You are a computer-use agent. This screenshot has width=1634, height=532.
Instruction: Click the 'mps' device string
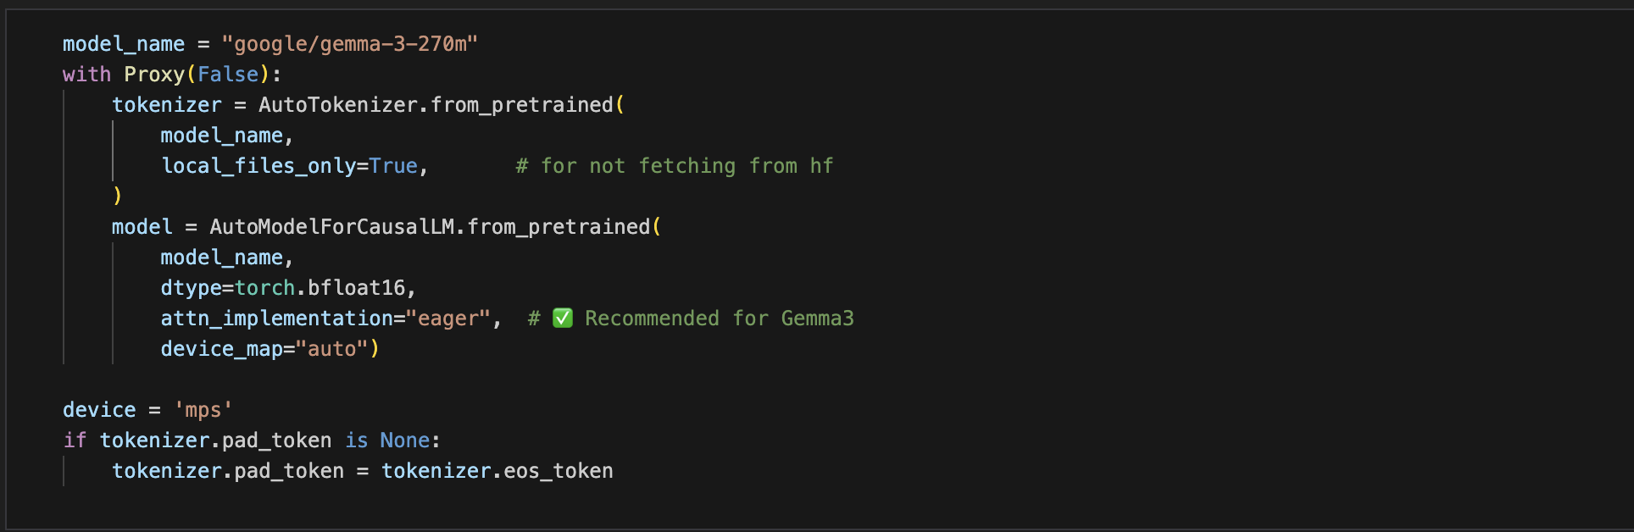203,410
